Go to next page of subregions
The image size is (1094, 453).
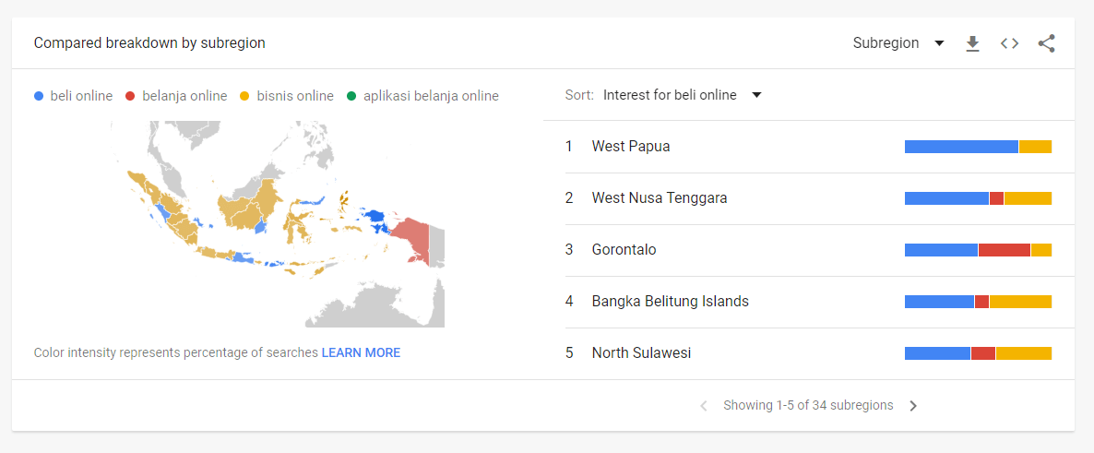(913, 406)
